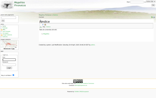
Task: Click the Password login field
Action: 9,65
